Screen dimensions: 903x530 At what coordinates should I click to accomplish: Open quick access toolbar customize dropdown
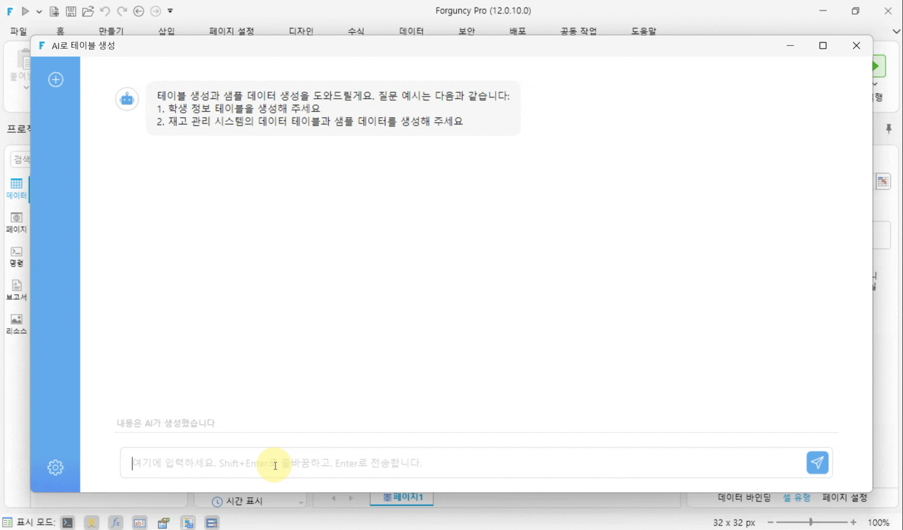tap(170, 11)
